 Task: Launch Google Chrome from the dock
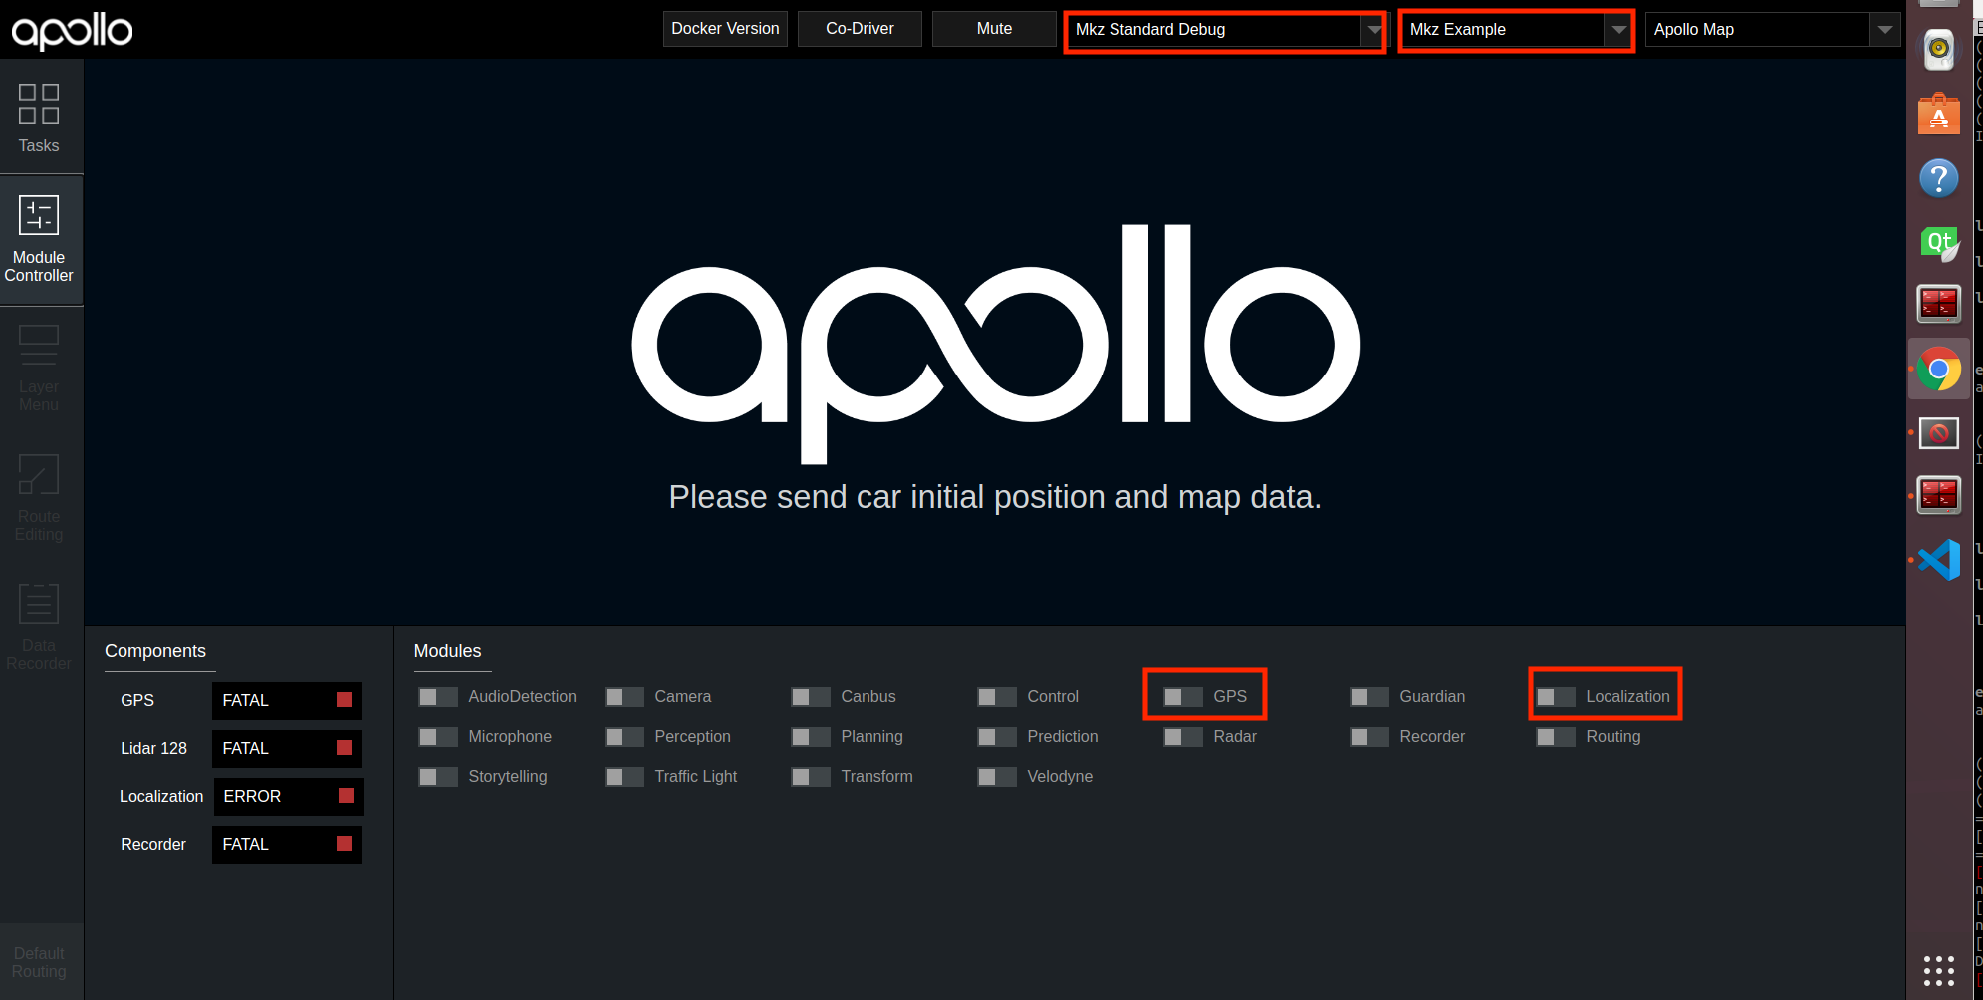pyautogui.click(x=1938, y=370)
